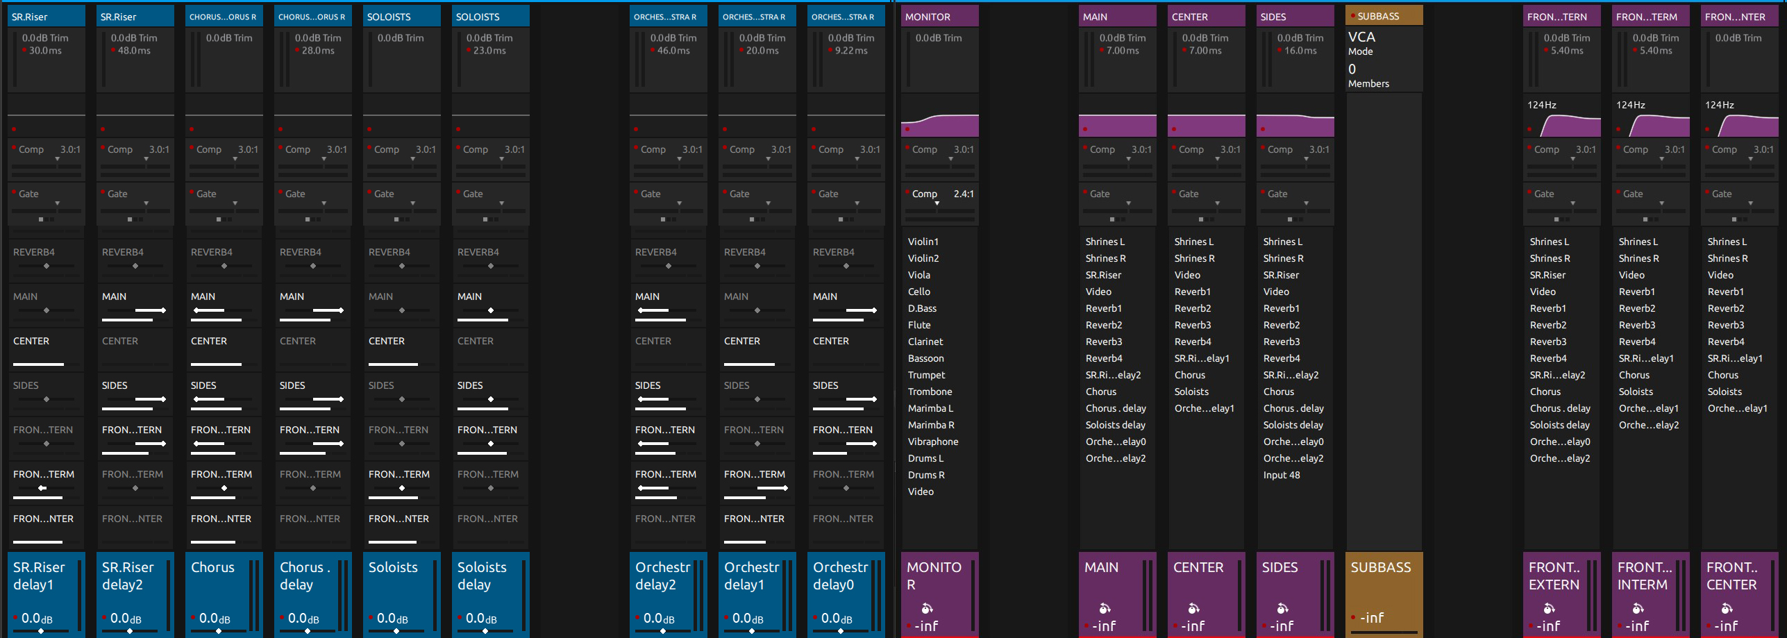Open VCA Mode on the SUBBASS strip
Viewport: 1787px width, 638px height.
pos(1360,51)
